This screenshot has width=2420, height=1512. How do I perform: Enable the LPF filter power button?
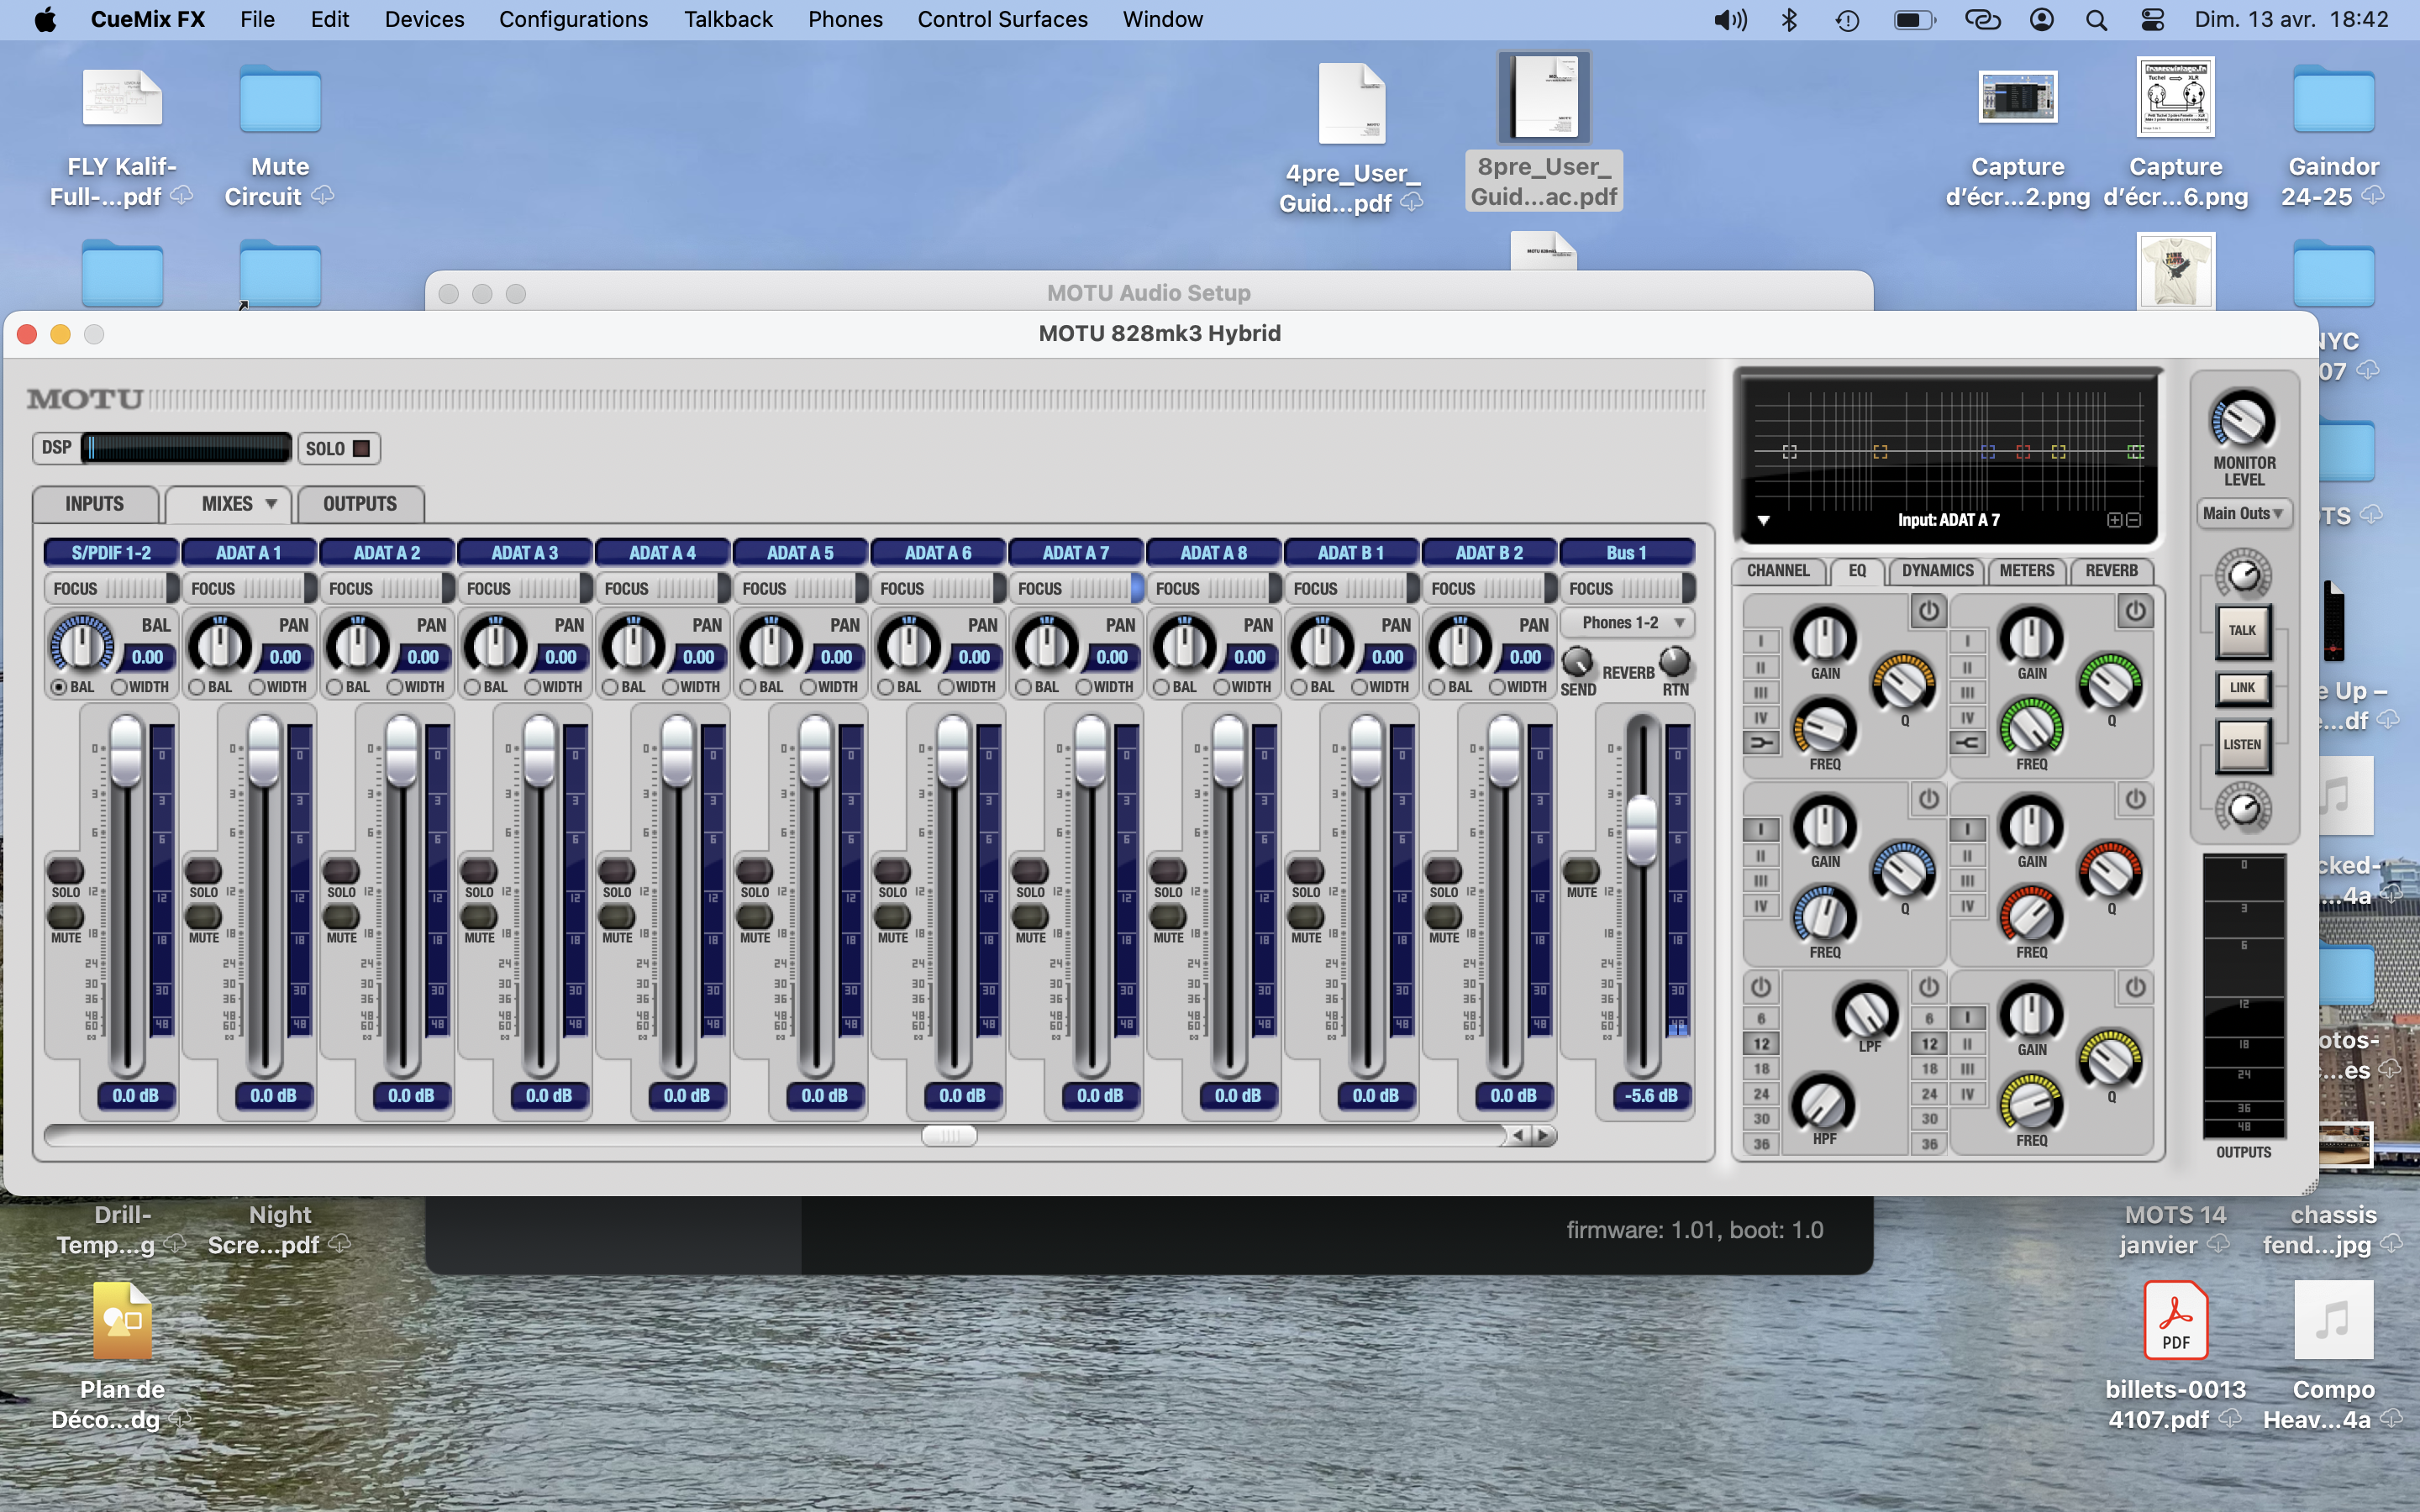click(x=1928, y=987)
